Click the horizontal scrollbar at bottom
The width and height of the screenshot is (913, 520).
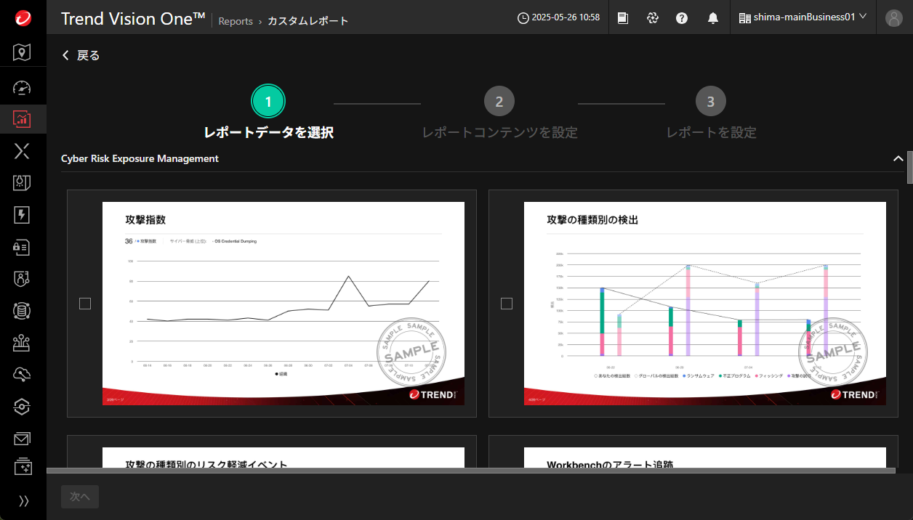point(471,471)
